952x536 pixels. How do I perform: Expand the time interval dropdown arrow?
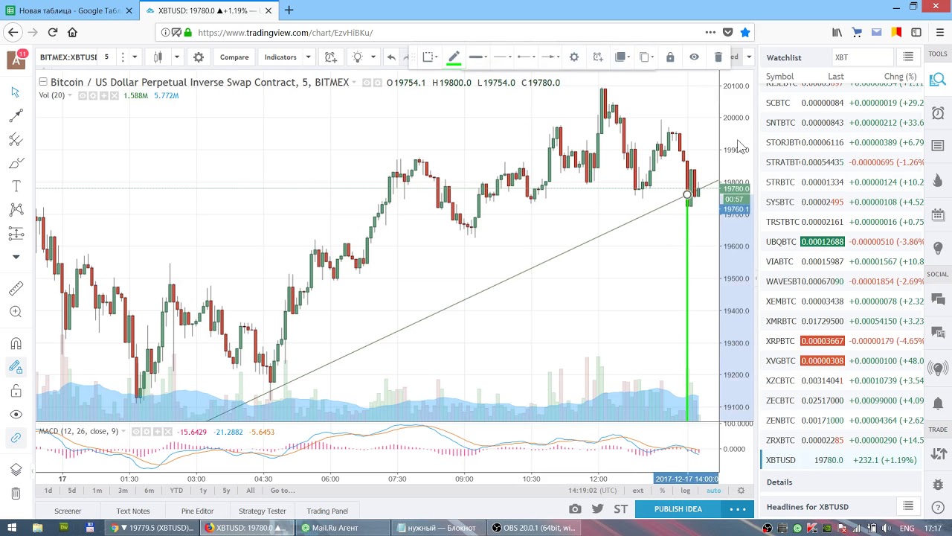point(135,57)
